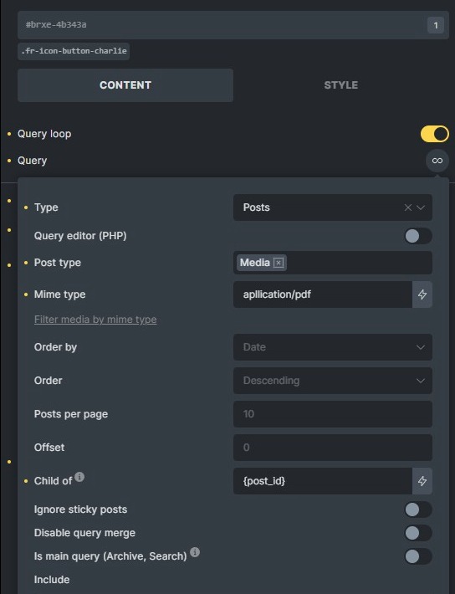Open the Type dropdown showing Posts
Viewport: 455px width, 594px height.
333,207
